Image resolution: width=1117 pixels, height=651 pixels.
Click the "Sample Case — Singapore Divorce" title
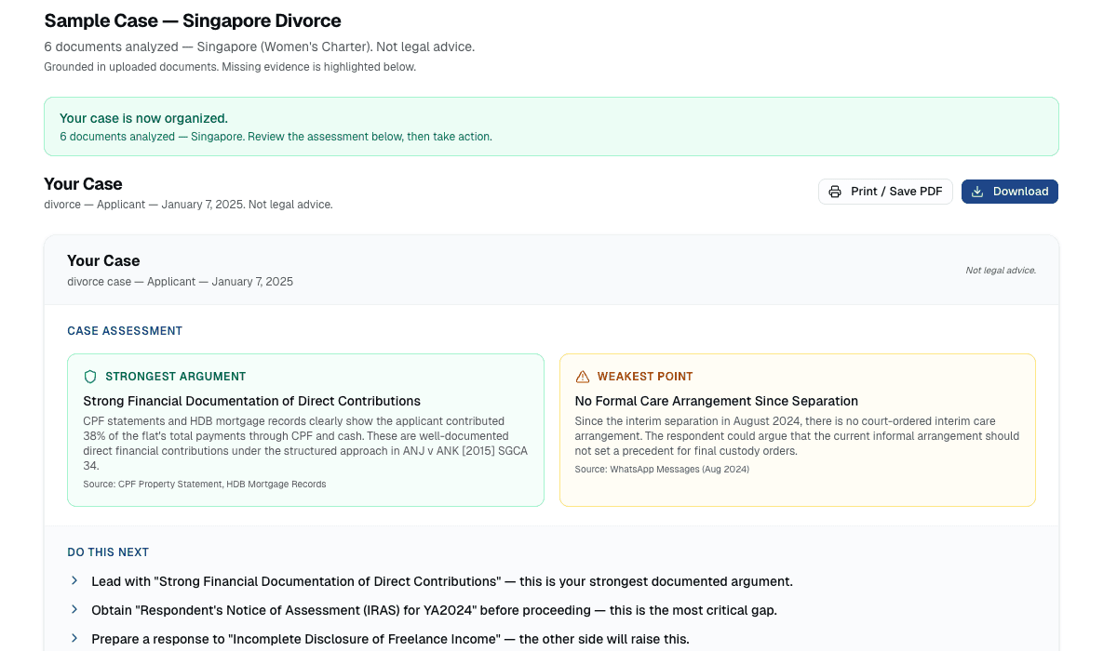coord(193,20)
